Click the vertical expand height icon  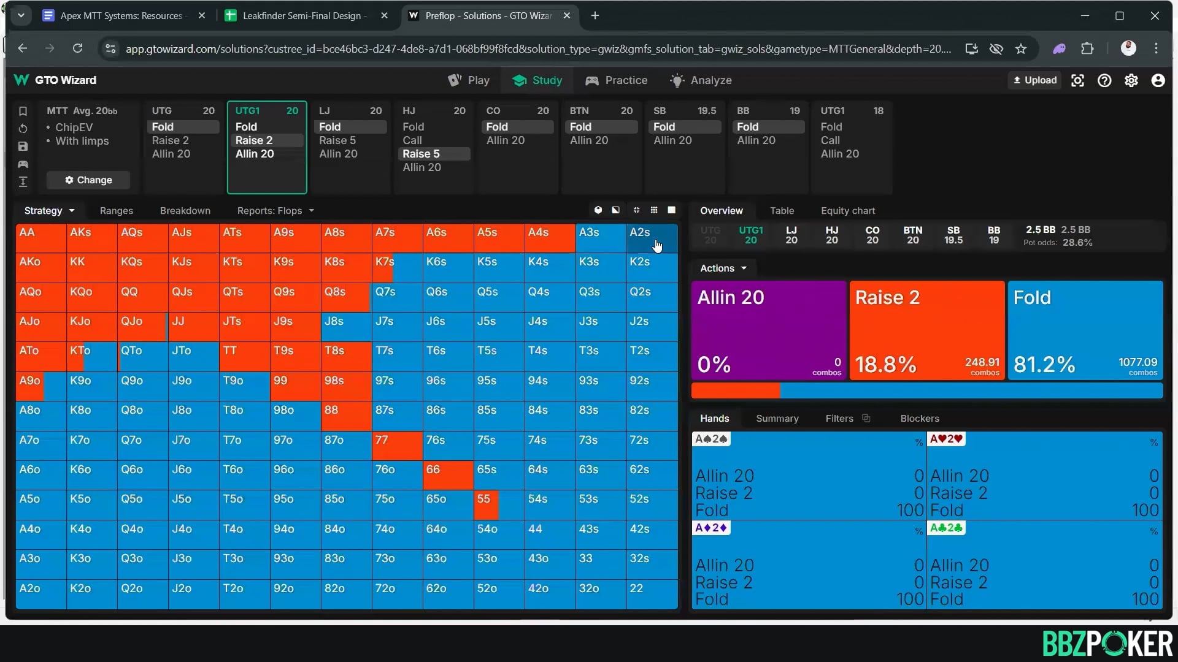23,181
